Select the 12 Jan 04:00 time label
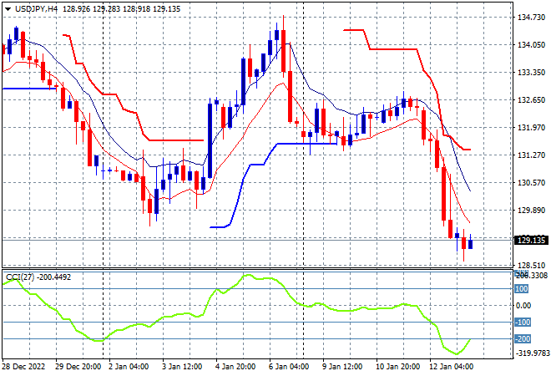551x376 pixels. [451, 367]
